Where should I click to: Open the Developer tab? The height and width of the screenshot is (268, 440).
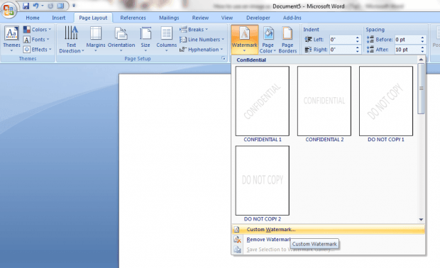pos(258,18)
